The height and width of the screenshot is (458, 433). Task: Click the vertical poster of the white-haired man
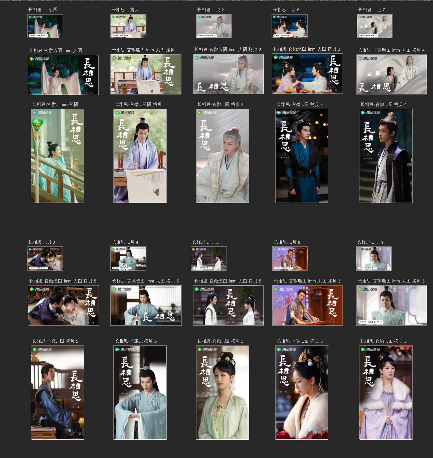pos(223,156)
